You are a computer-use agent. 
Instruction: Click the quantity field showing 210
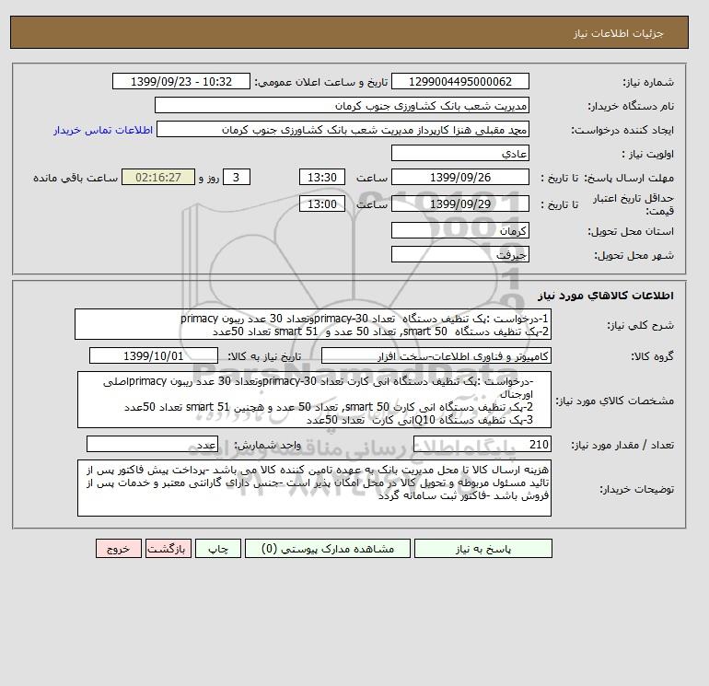[x=482, y=445]
